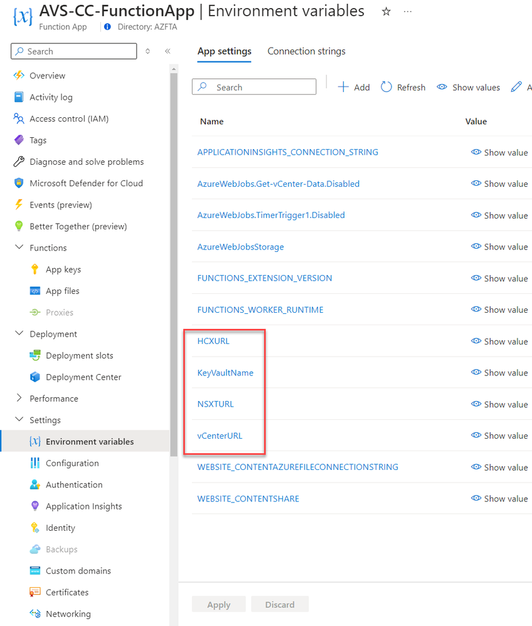Open the KeyVaultName setting
Screen dimensions: 532x626
(225, 372)
